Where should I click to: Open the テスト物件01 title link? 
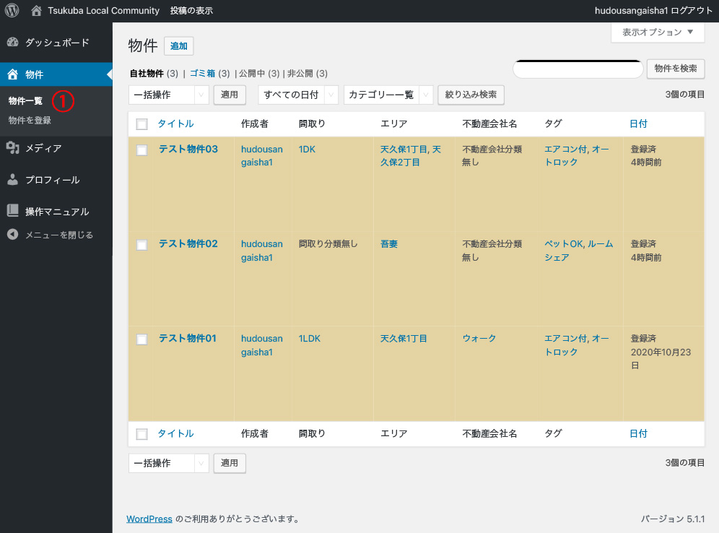pyautogui.click(x=188, y=338)
